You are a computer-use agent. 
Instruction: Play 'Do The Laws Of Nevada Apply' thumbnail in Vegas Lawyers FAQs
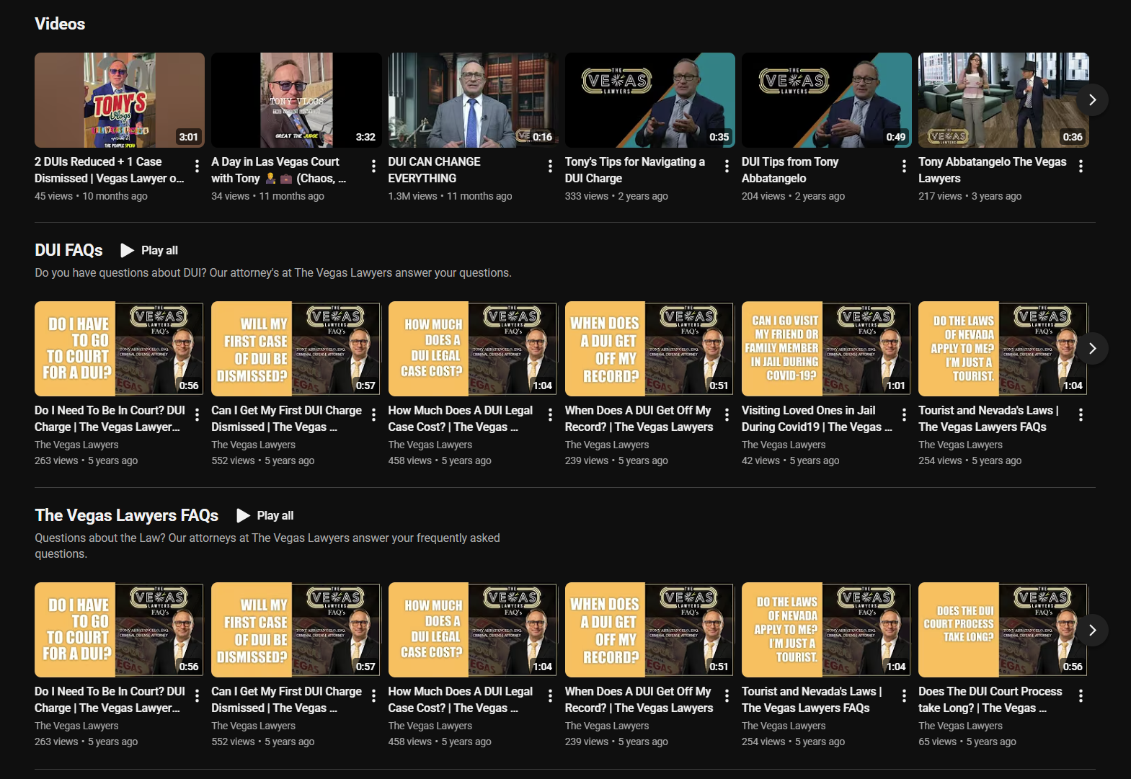[826, 630]
